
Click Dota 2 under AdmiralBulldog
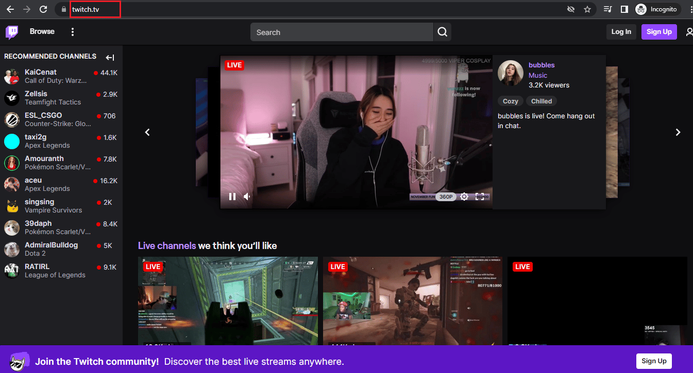coord(35,254)
